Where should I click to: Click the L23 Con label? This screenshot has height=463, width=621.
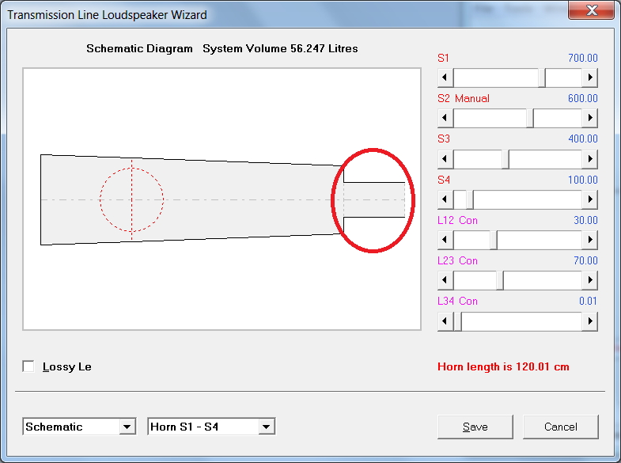tap(457, 260)
